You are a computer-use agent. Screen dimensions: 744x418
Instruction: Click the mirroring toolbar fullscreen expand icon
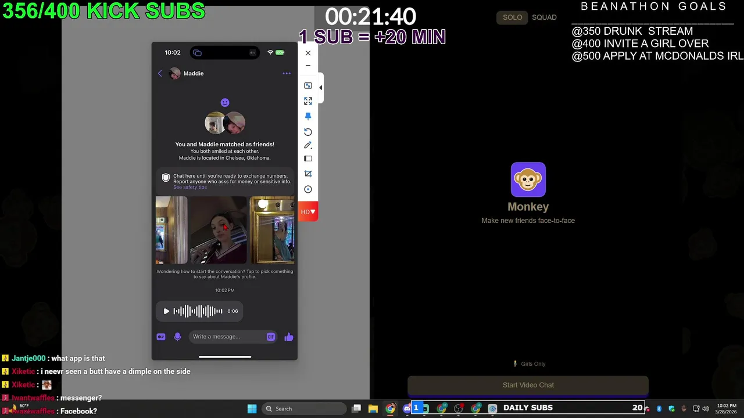308,101
